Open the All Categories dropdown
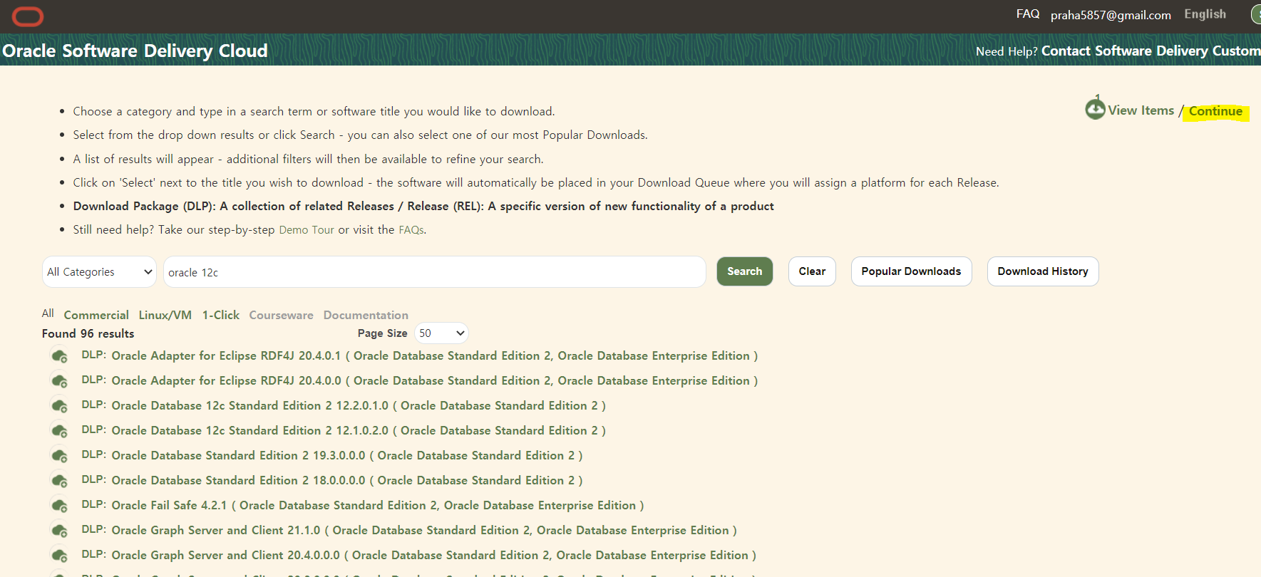 99,272
